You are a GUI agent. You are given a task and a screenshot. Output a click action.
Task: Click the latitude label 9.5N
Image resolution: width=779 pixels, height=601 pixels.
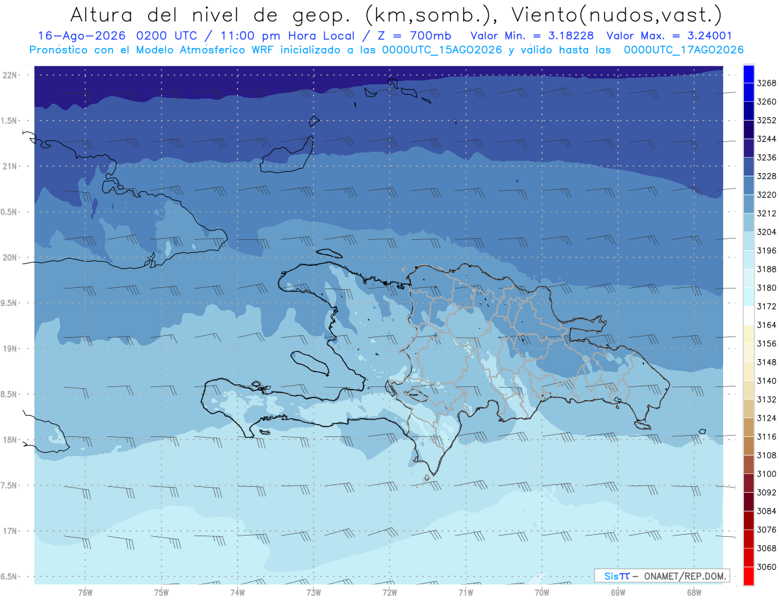tap(10, 303)
